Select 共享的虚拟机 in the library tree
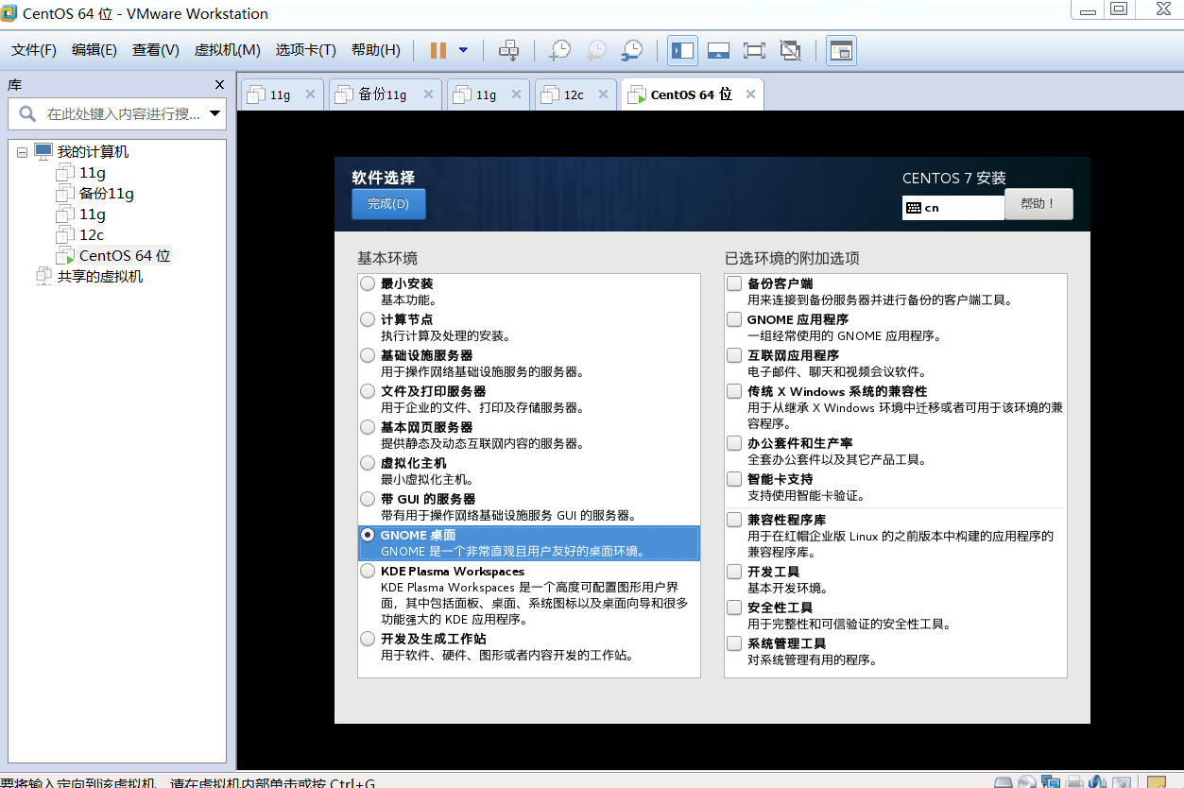This screenshot has height=788, width=1184. [99, 277]
